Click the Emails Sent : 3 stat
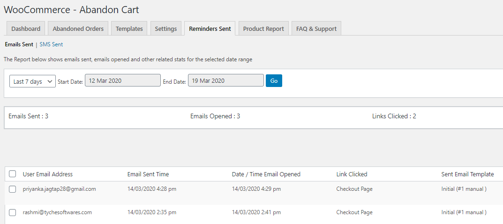The width and height of the screenshot is (503, 224). pyautogui.click(x=28, y=116)
